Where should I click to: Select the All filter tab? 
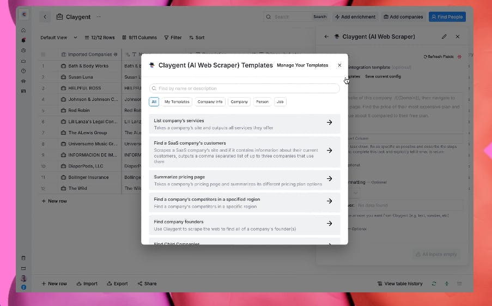click(154, 102)
